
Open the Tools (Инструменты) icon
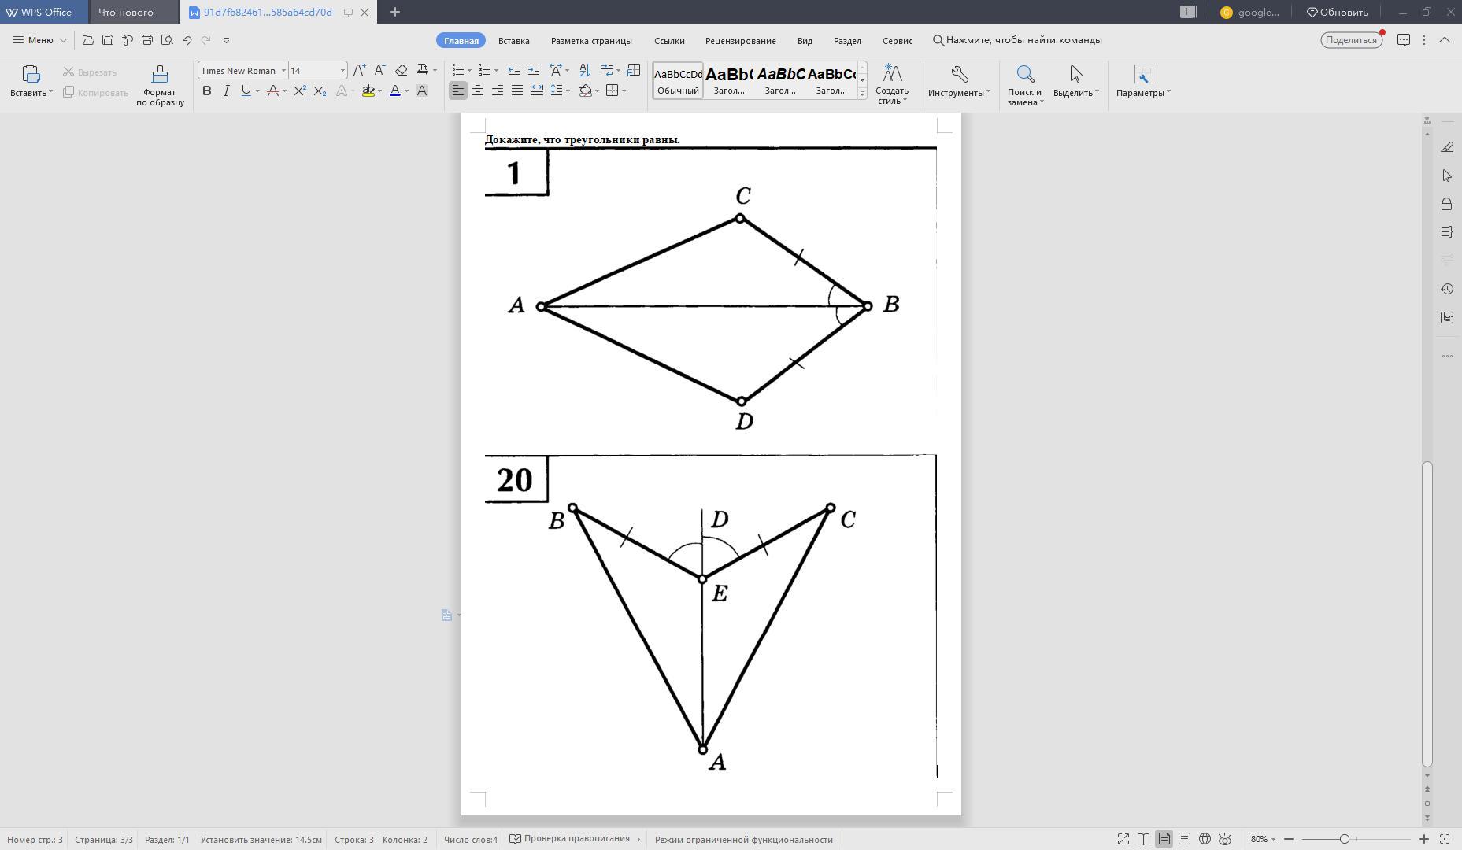[x=959, y=74]
